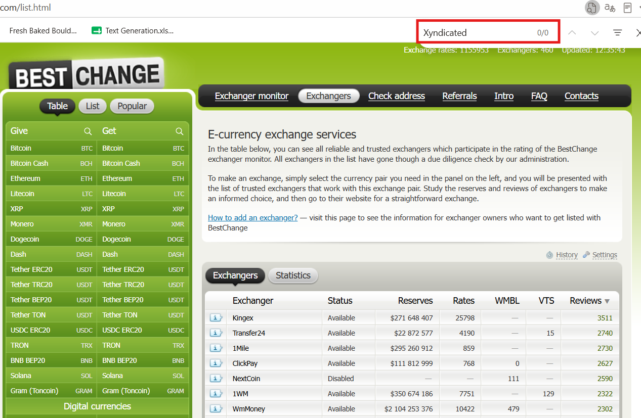Click the search icon in Get column
The width and height of the screenshot is (641, 418).
(x=180, y=131)
